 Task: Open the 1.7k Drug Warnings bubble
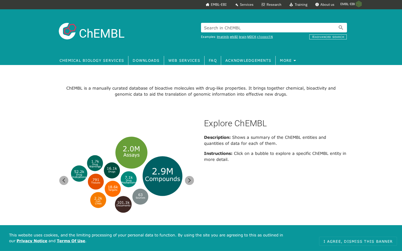pos(95,163)
